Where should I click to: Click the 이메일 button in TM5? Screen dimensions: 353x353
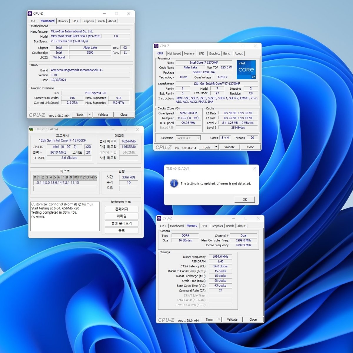[121, 216]
